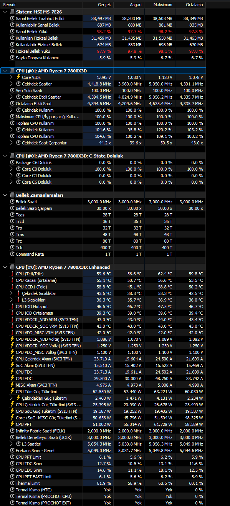The image size is (230, 506).
Task: Collapse the highlighted CPU [#0] AMD Ryzen 7 7800X3D group
Action: point(5,71)
